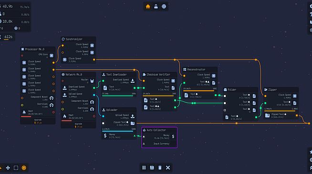Click Network Mk.8 Overclock icon
Screen dimensions: 312x174
pos(92,109)
